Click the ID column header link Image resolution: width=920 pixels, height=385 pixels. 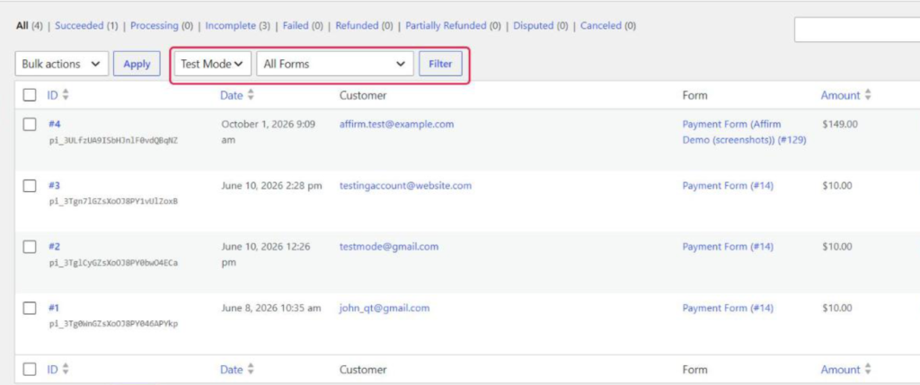[x=52, y=95]
